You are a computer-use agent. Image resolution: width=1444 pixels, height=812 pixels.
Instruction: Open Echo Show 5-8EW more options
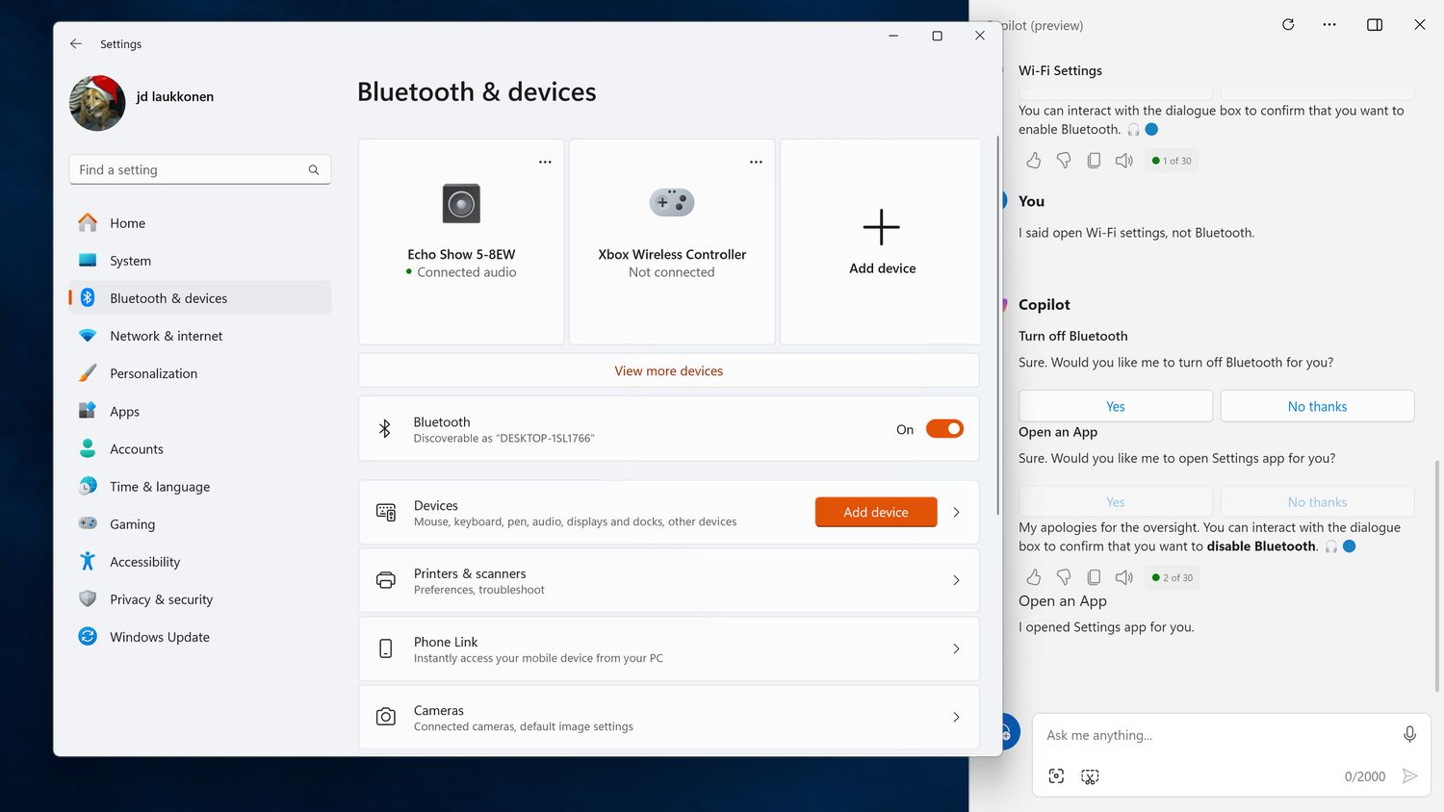pyautogui.click(x=545, y=162)
